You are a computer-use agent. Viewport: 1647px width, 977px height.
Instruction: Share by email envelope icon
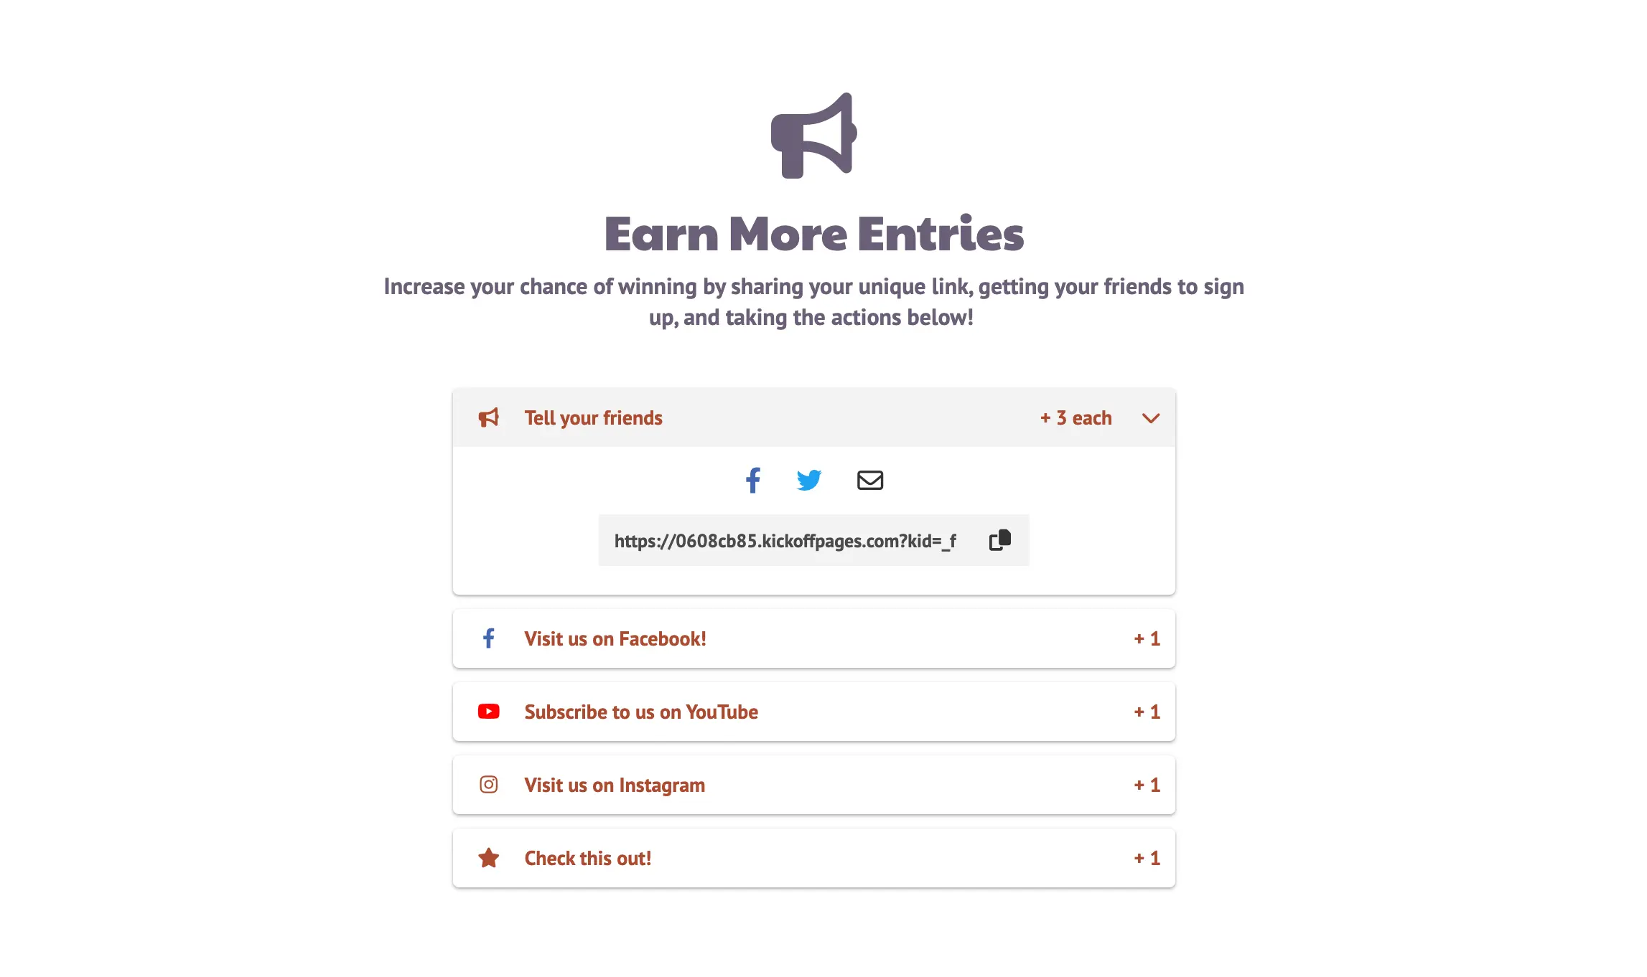coord(869,480)
